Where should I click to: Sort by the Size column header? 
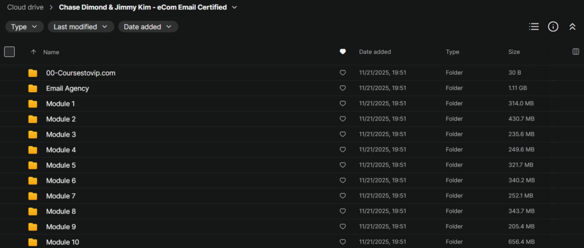pos(514,52)
